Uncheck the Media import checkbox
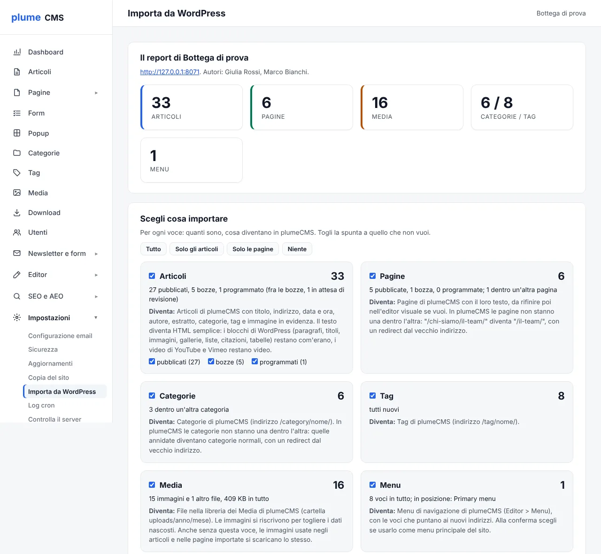The image size is (601, 554). [x=152, y=485]
